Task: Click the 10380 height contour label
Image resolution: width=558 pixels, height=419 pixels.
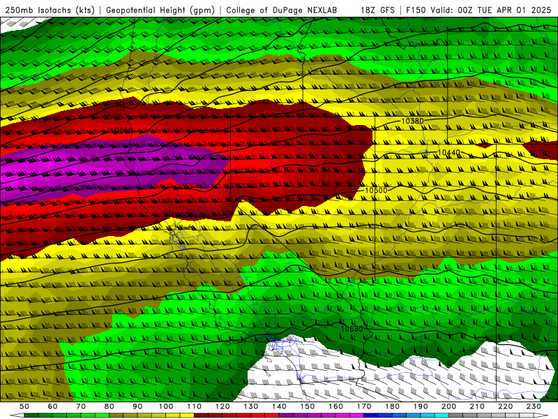Action: point(413,121)
